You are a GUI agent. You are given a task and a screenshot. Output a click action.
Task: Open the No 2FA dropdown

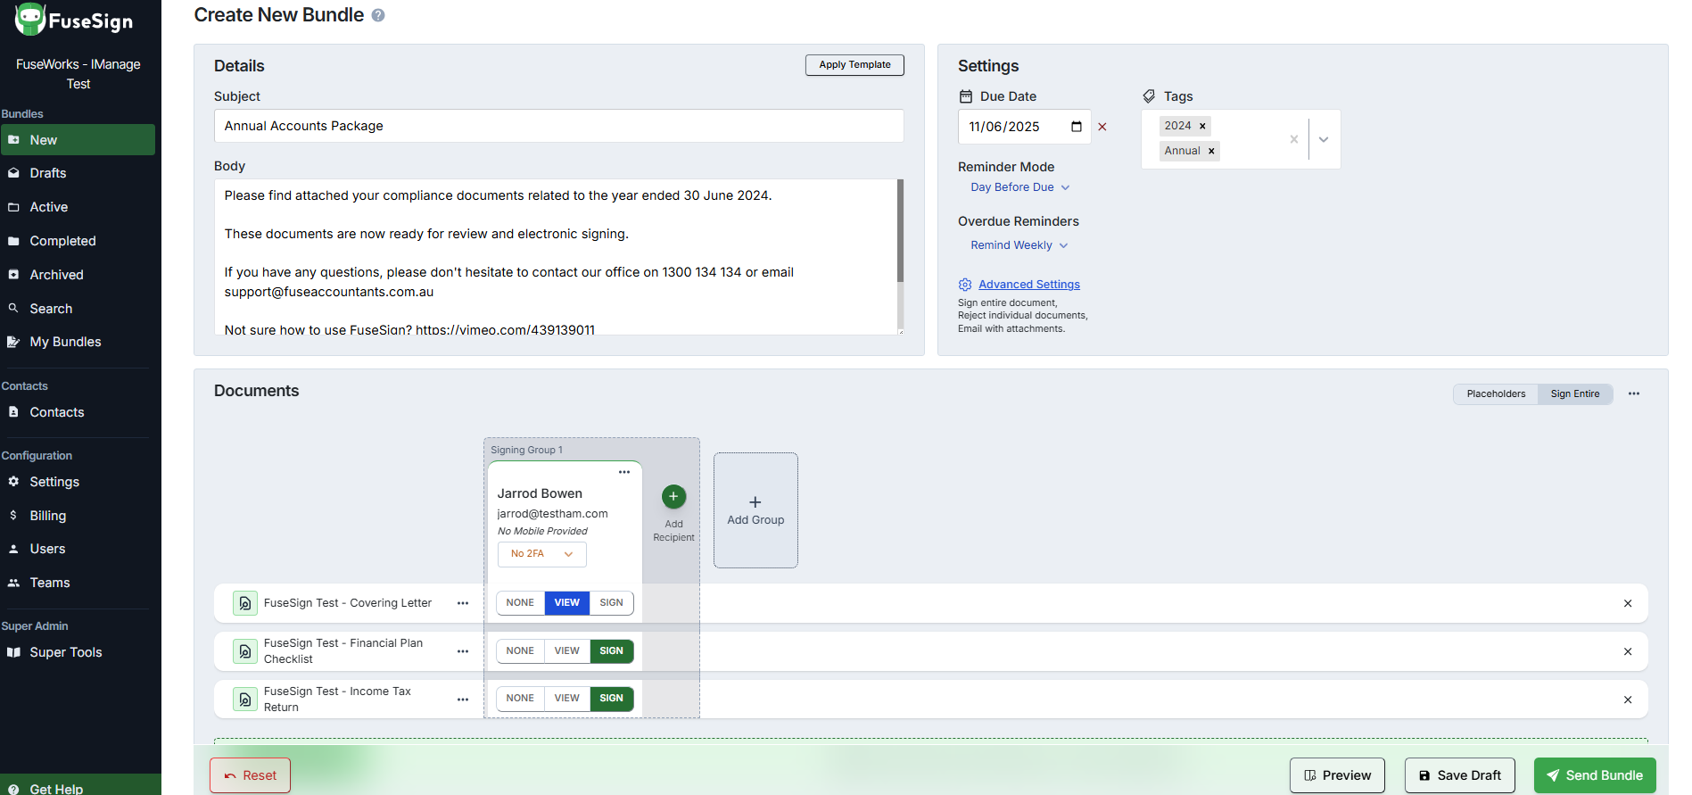541,554
